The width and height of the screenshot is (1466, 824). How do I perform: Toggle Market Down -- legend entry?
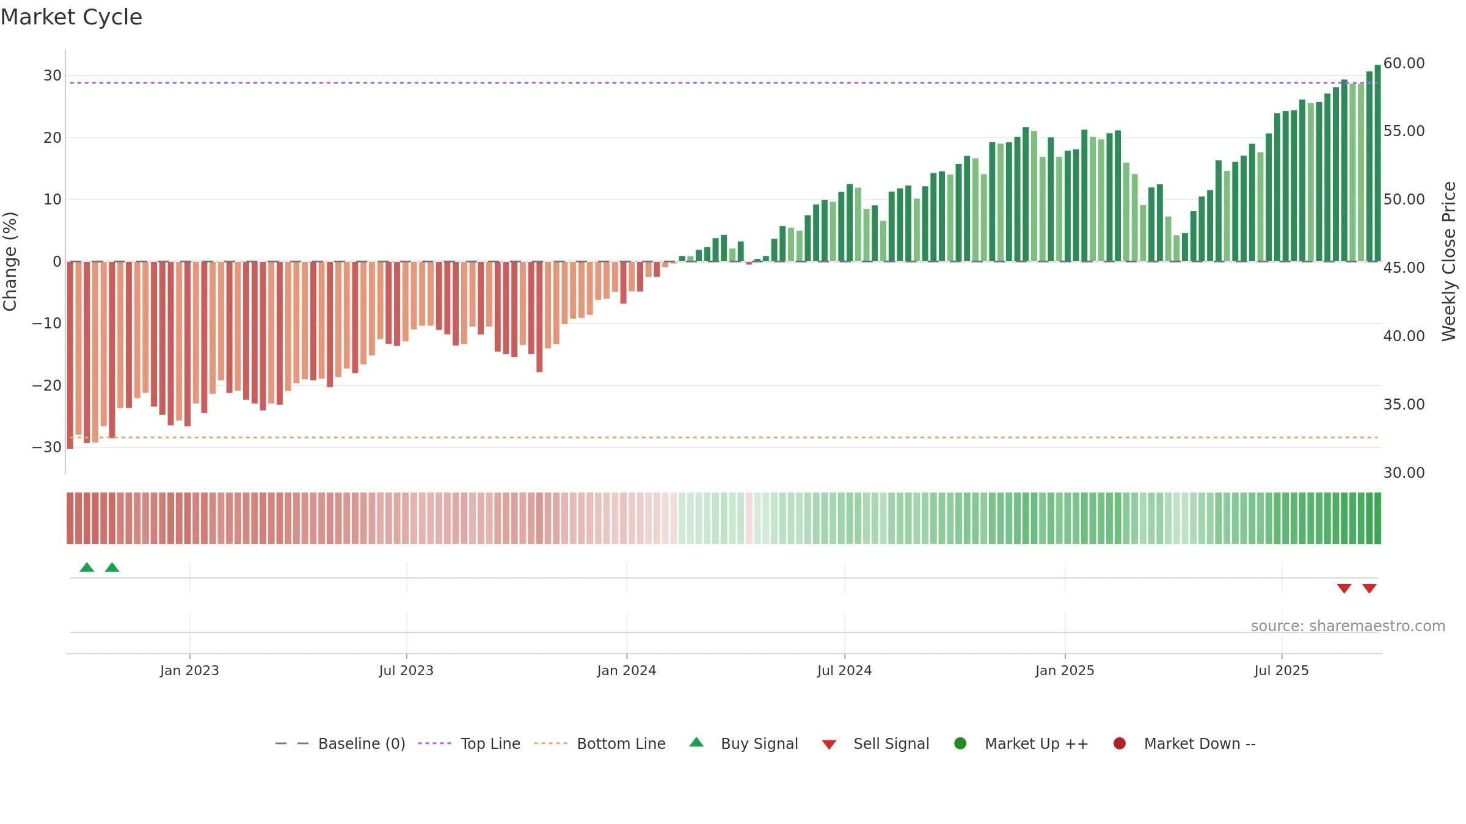click(x=1184, y=743)
